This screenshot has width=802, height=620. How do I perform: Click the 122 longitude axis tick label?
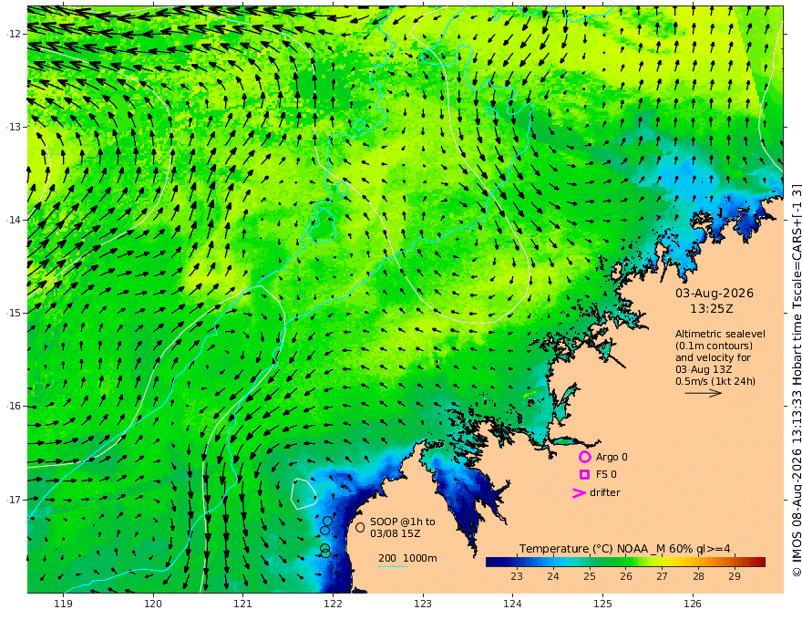coord(333,604)
